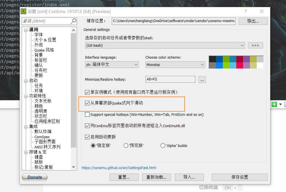Open the {Git-bash} shell dropdown
The image size is (286, 192).
coord(242,45)
